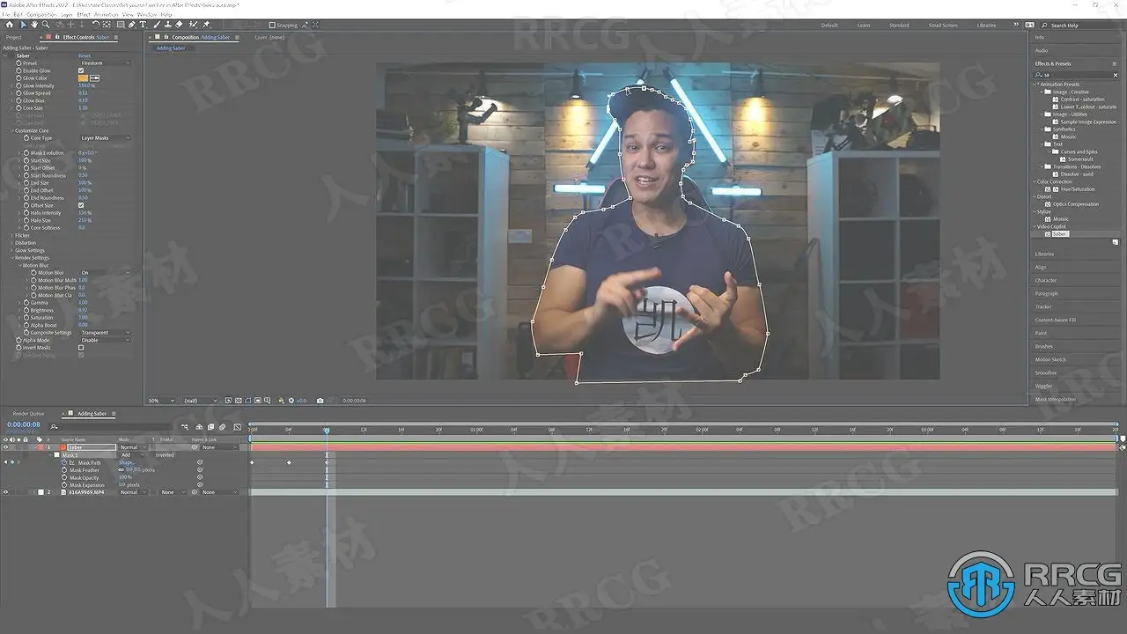Open the Mask 1 Add mode dropdown

click(132, 455)
